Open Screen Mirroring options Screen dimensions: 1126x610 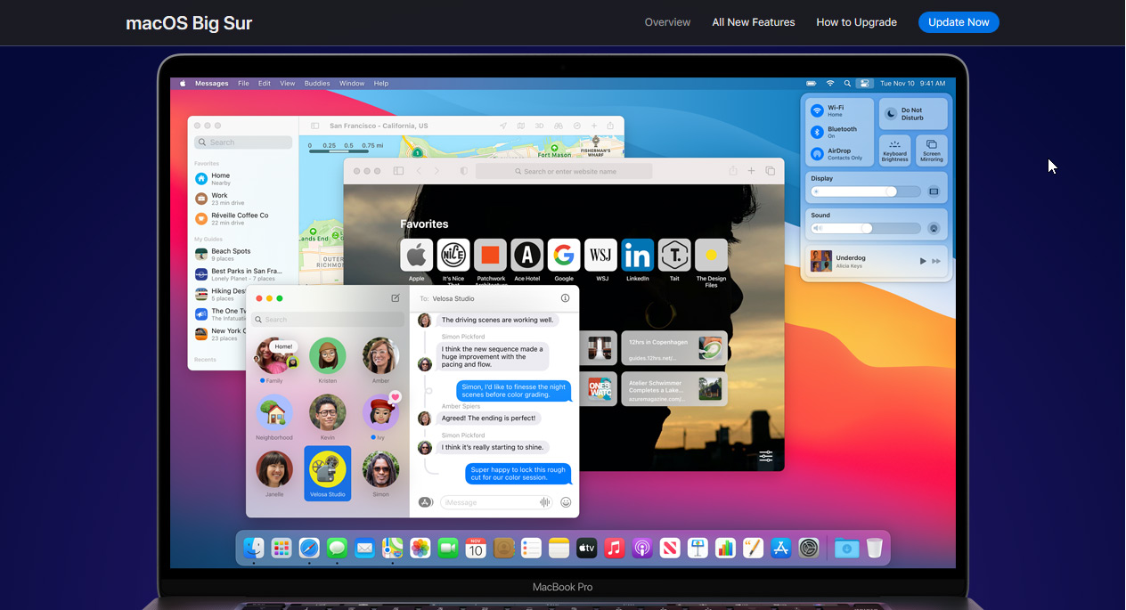(x=931, y=149)
